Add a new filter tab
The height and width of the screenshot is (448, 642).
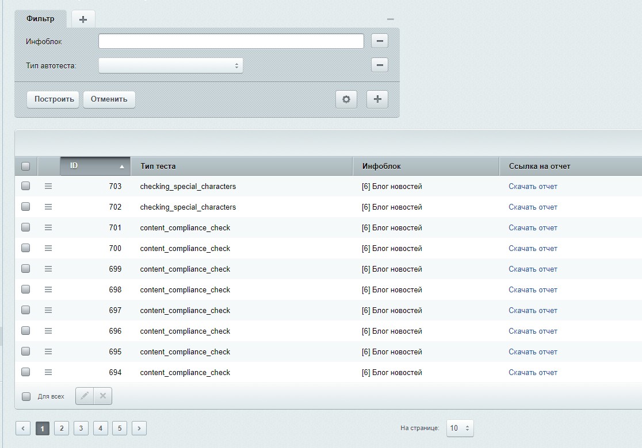(83, 19)
